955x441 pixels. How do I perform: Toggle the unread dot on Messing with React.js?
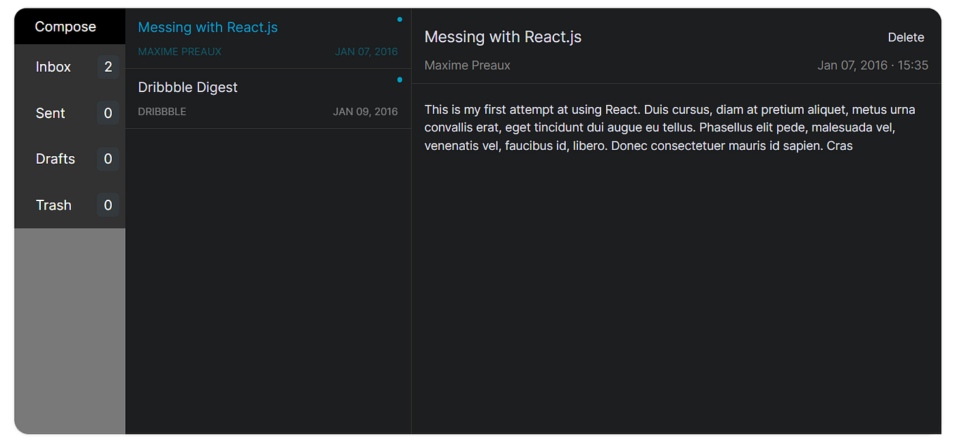pyautogui.click(x=399, y=20)
